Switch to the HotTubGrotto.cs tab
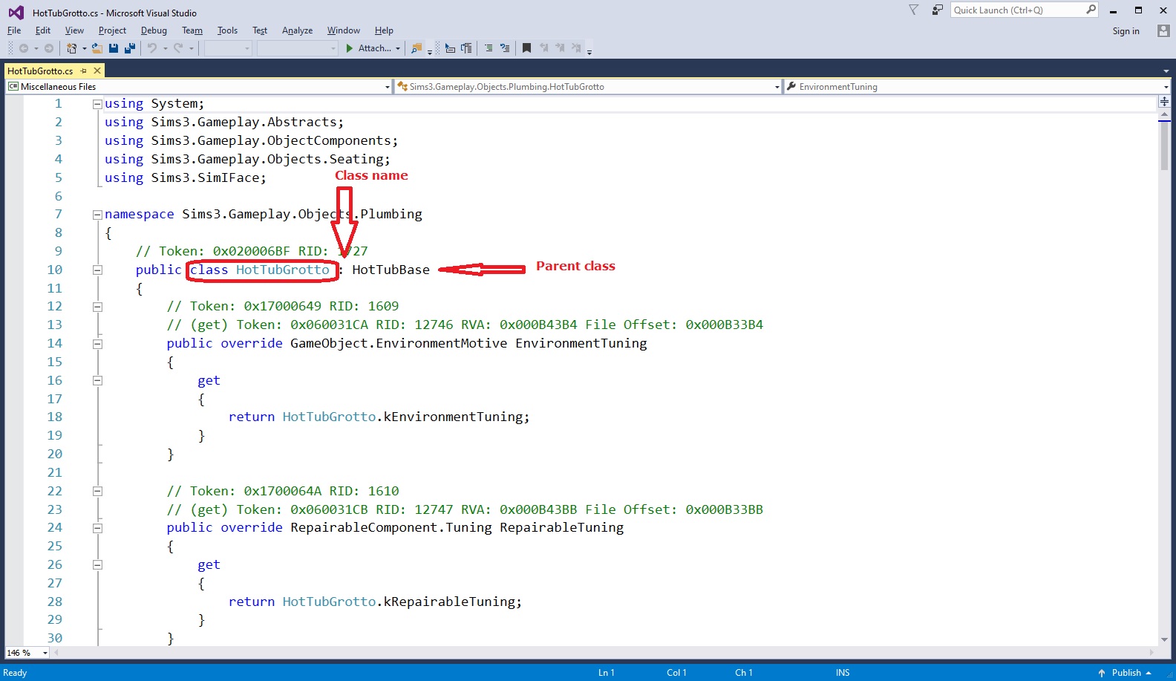 point(40,71)
